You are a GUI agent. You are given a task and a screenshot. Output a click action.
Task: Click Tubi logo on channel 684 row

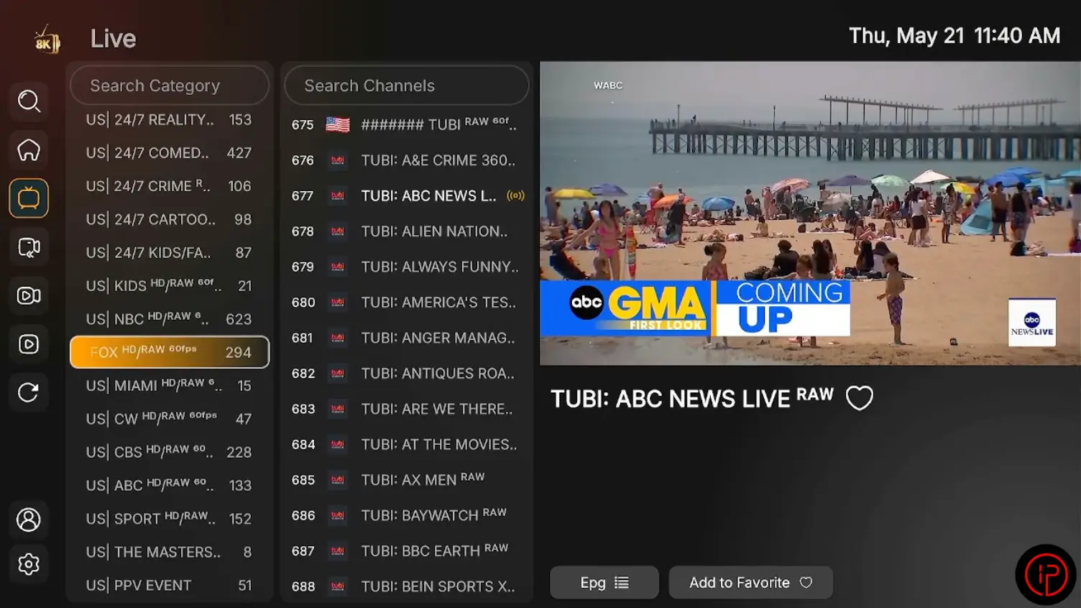338,445
